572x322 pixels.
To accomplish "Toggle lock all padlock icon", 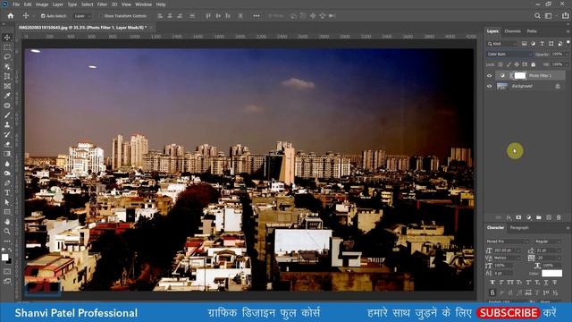I will click(534, 64).
